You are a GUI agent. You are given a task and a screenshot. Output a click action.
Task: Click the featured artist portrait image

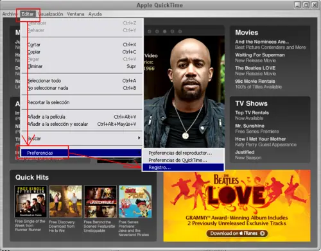click(184, 92)
